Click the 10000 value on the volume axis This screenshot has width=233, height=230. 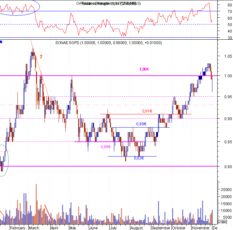click(226, 210)
